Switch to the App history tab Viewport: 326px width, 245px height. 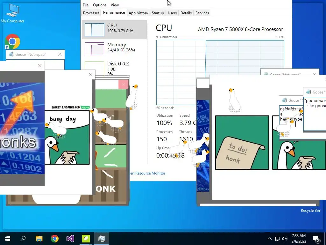138,13
